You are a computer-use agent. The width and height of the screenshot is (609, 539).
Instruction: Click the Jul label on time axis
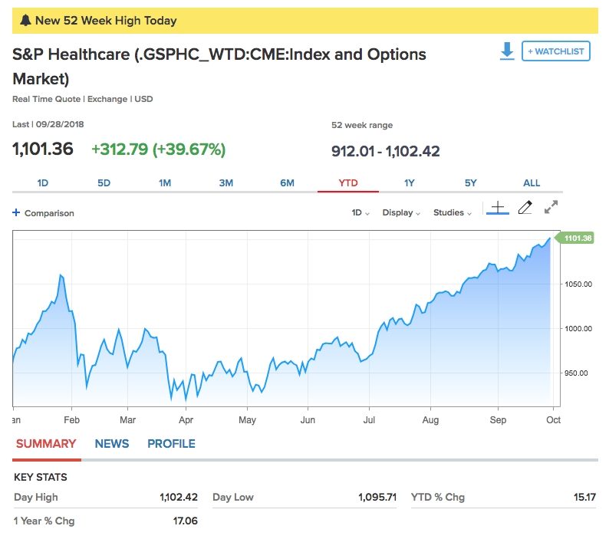369,420
